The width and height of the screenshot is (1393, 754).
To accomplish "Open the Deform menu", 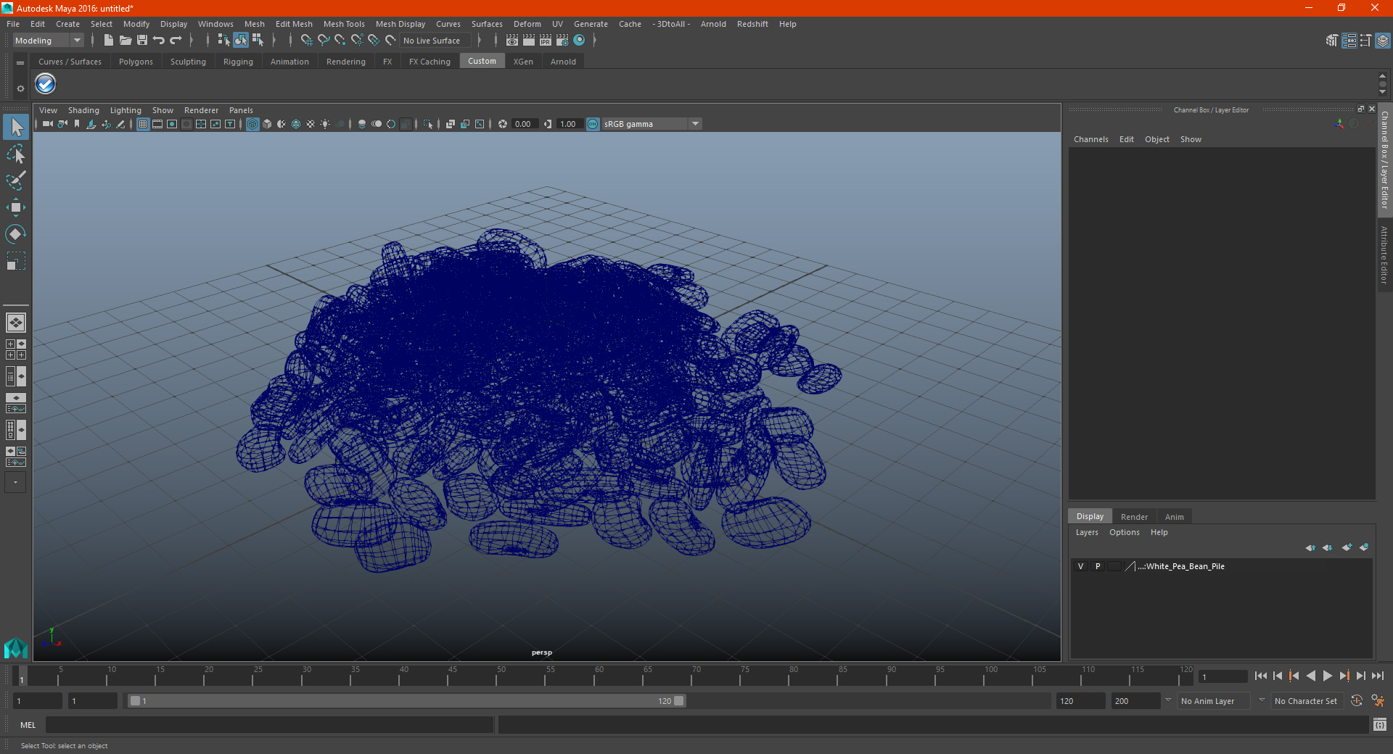I will pyautogui.click(x=527, y=24).
